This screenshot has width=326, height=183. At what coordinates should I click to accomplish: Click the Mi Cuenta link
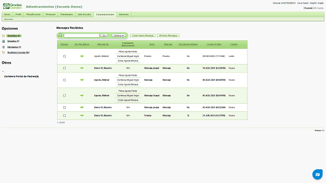[319, 8]
